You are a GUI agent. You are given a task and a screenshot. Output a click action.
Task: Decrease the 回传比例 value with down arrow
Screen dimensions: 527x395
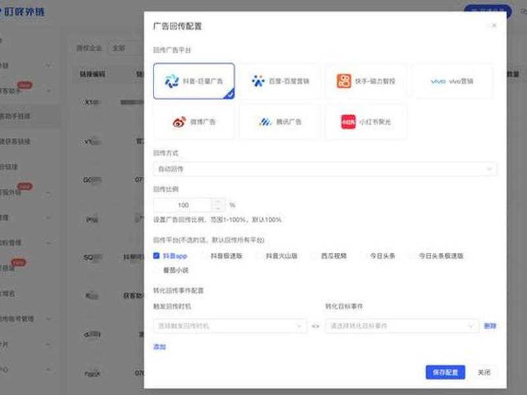click(219, 209)
